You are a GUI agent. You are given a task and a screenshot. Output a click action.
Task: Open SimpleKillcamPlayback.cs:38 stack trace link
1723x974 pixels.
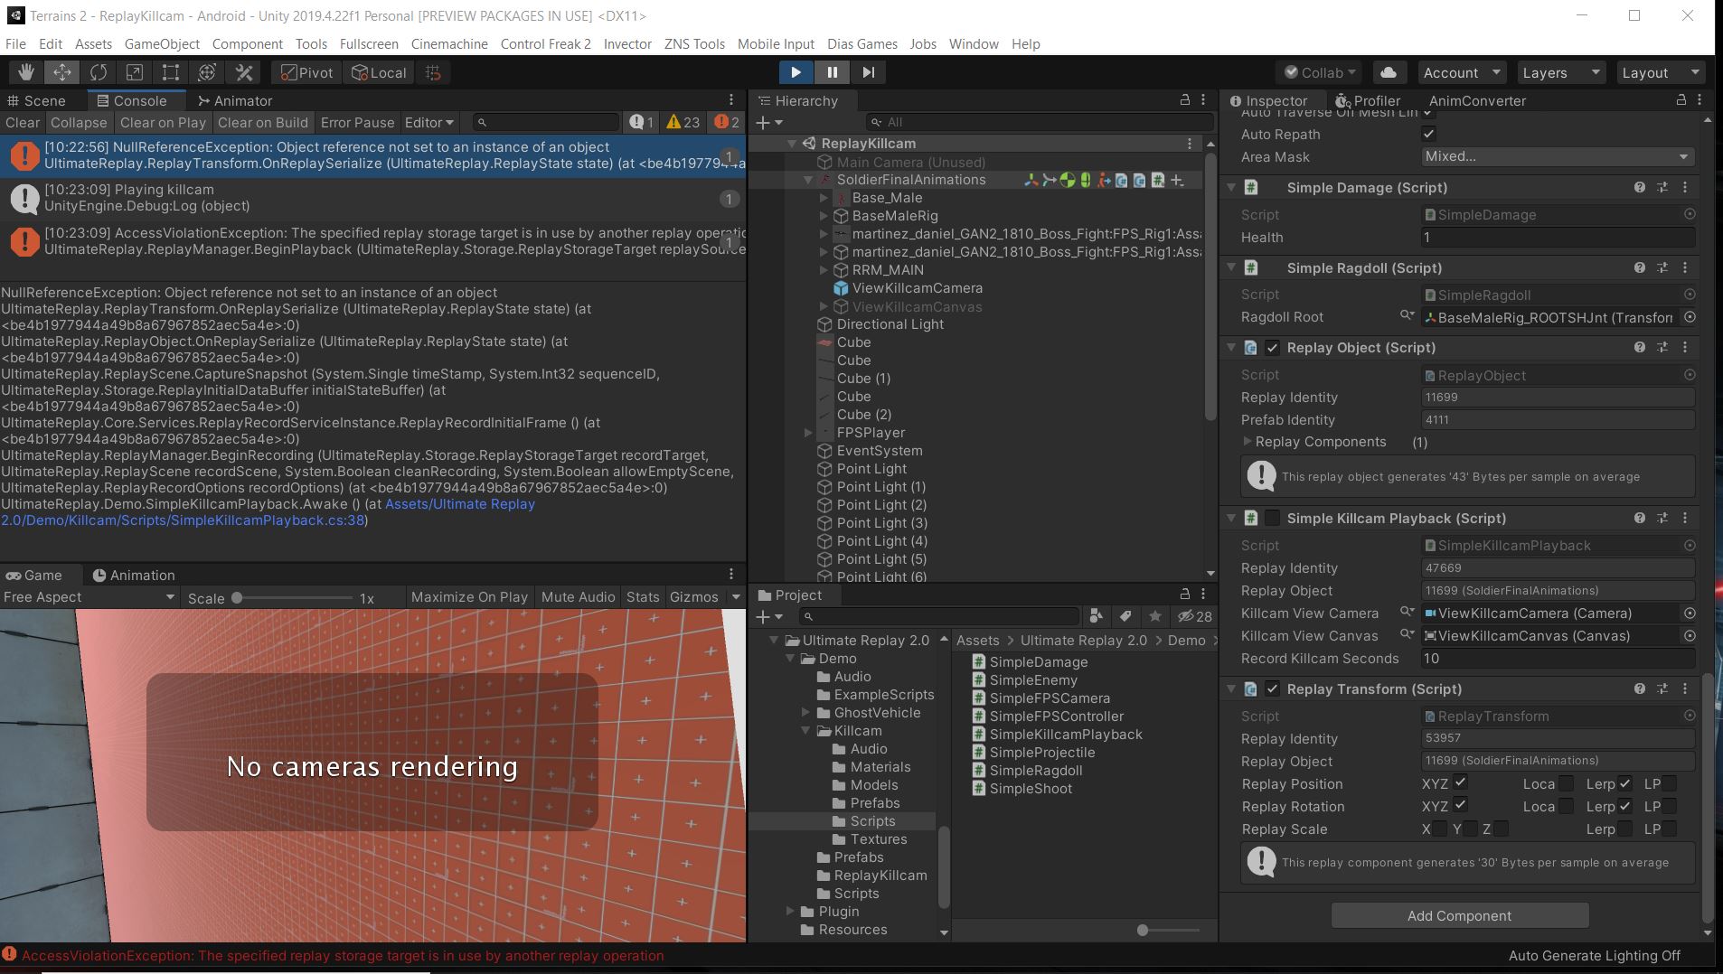(268, 512)
